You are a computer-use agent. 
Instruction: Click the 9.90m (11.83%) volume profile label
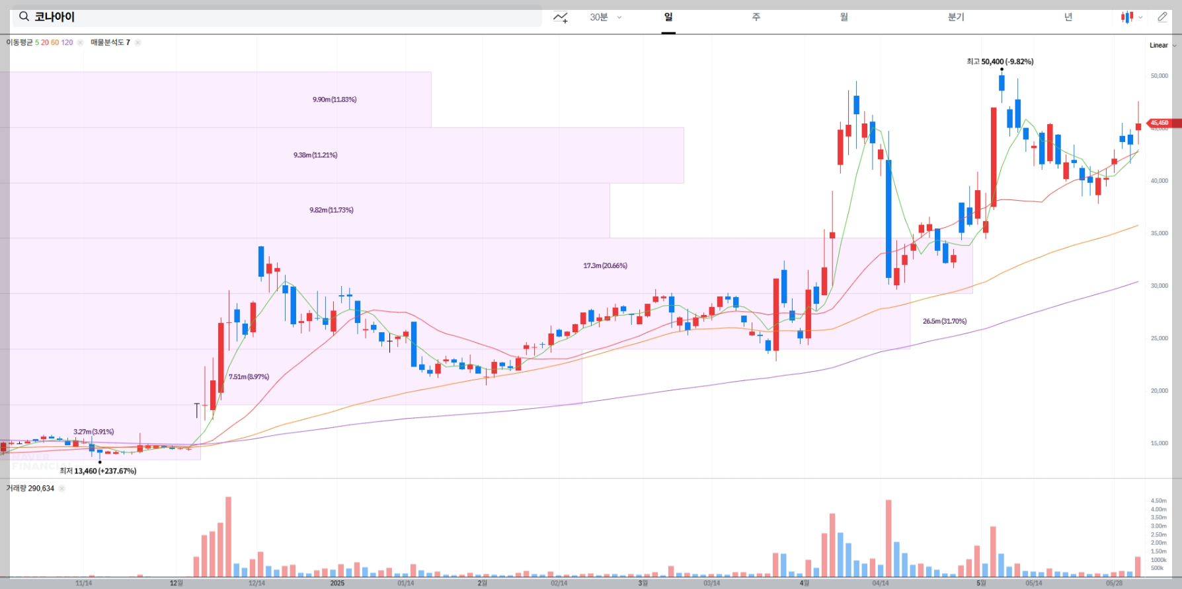pyautogui.click(x=335, y=100)
